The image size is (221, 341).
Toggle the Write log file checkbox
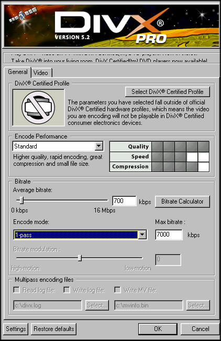pyautogui.click(x=67, y=290)
